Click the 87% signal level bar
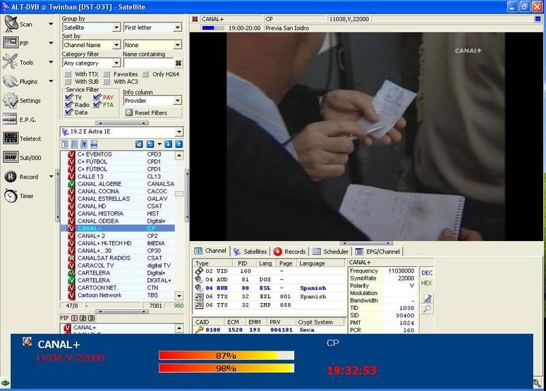This screenshot has height=391, width=546. click(227, 355)
